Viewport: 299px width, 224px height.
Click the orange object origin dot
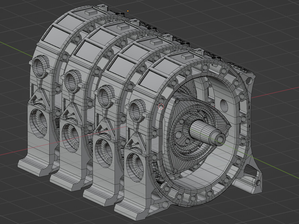pyautogui.click(x=127, y=11)
